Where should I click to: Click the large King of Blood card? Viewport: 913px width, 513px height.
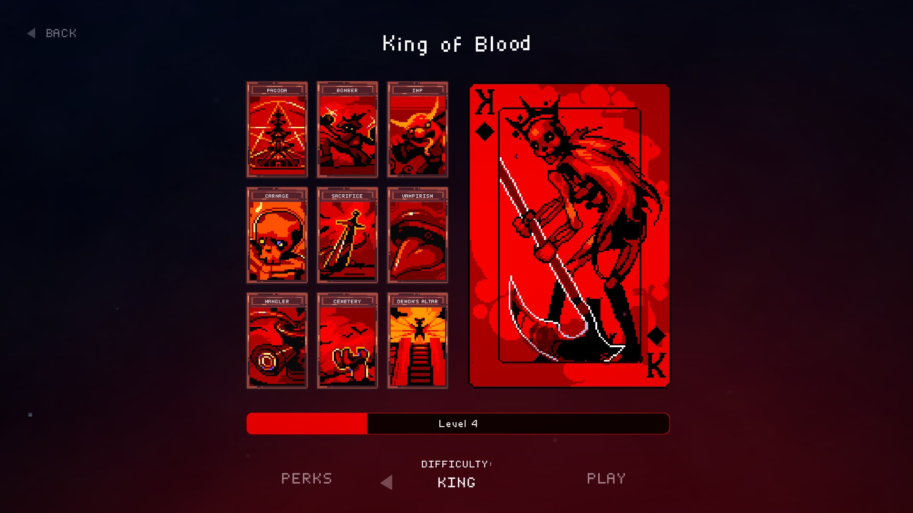569,236
